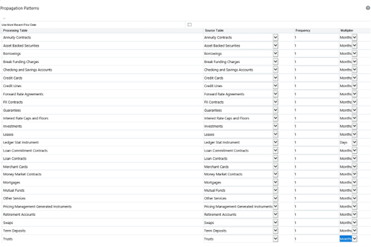The height and width of the screenshot is (247, 371).
Task: Open Source Table dropdown for Term Deposits
Action: click(x=275, y=231)
